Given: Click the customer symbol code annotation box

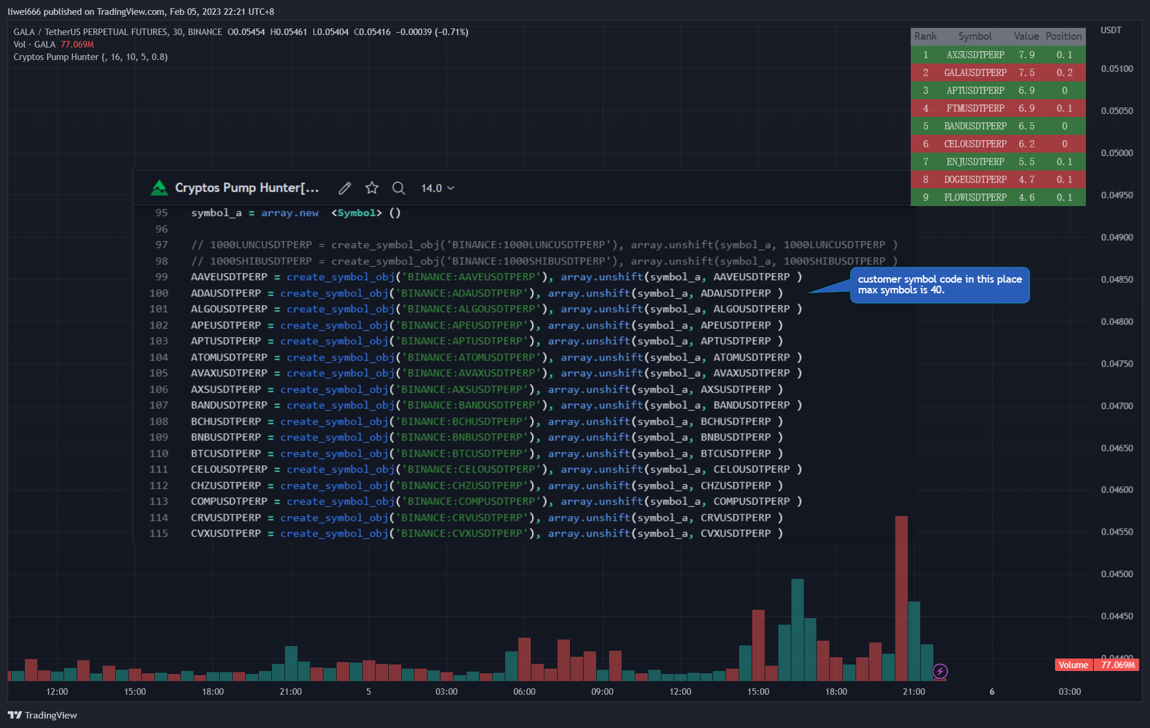Looking at the screenshot, I should click(940, 285).
